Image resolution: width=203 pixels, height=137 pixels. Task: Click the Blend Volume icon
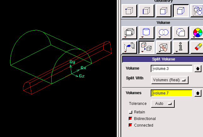[181, 32]
